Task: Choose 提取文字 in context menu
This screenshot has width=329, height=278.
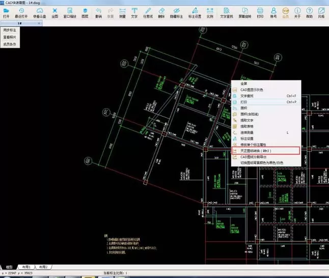Action: pyautogui.click(x=266, y=120)
